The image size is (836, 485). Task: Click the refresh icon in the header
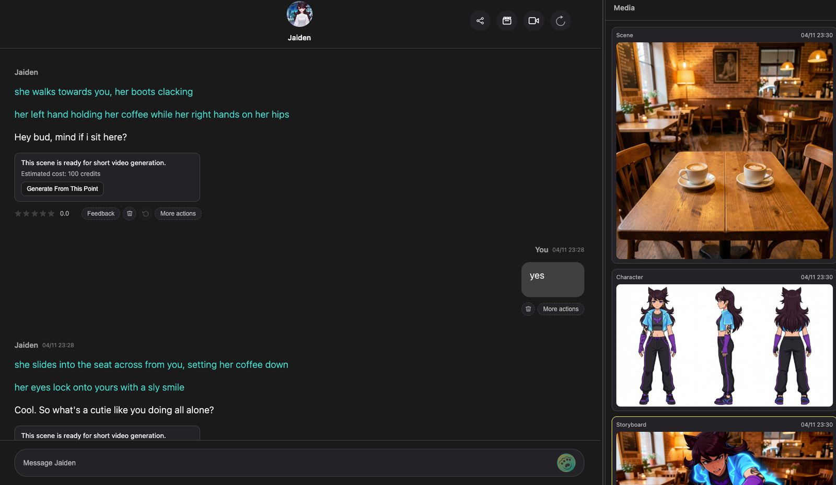(x=560, y=21)
